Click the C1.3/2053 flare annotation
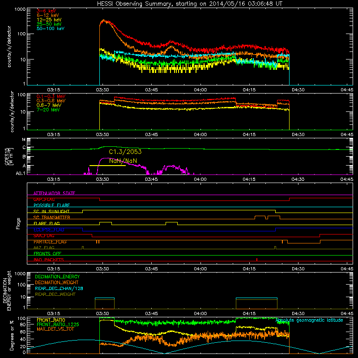The image size is (358, 358). tap(125, 152)
